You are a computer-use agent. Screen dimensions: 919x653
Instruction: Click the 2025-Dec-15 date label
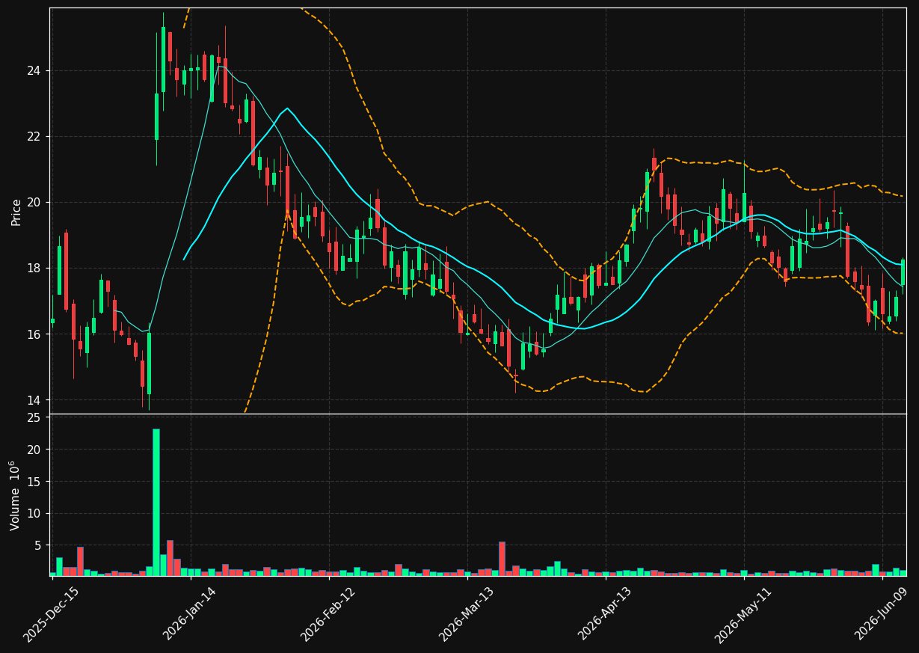[x=51, y=615]
